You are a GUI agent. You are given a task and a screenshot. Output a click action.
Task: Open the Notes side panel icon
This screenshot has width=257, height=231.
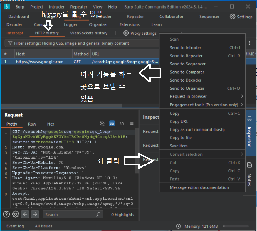pos(249,165)
